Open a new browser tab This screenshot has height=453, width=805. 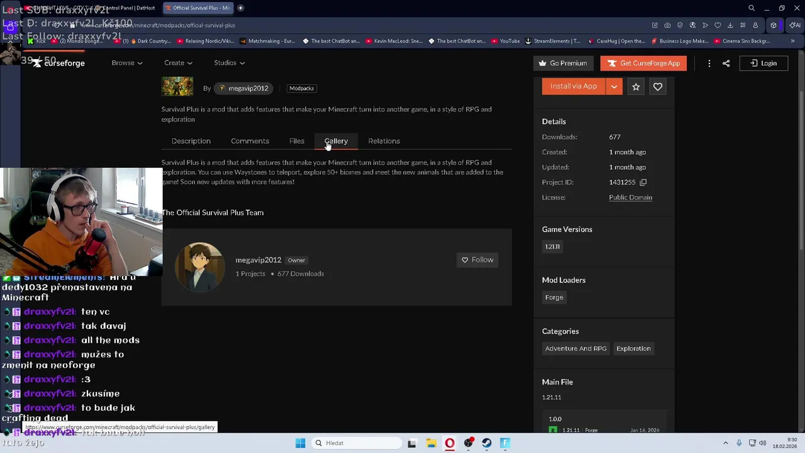240,8
